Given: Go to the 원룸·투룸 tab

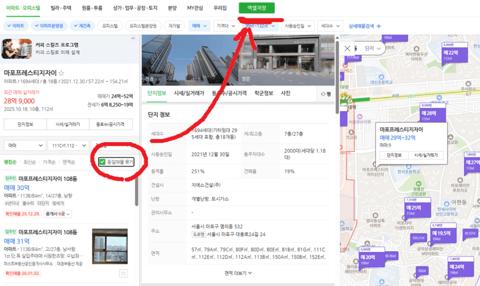Looking at the screenshot, I should click(92, 8).
